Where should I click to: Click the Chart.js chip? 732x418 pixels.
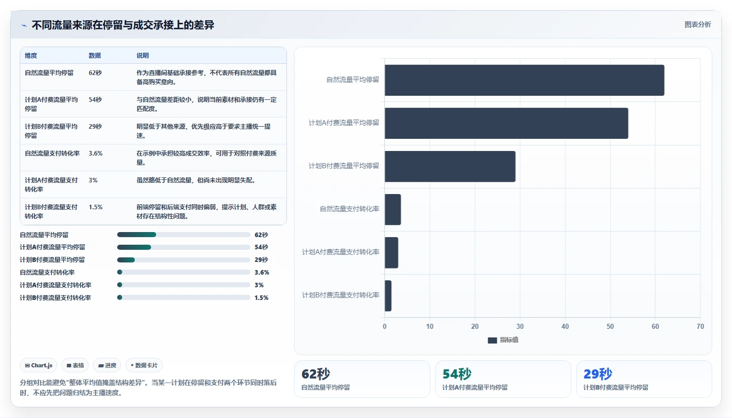pyautogui.click(x=39, y=365)
